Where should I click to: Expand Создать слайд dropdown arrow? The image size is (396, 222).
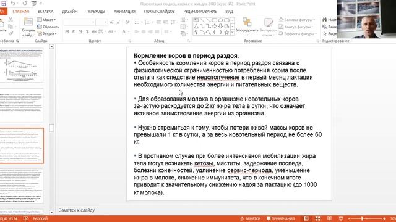click(x=34, y=36)
